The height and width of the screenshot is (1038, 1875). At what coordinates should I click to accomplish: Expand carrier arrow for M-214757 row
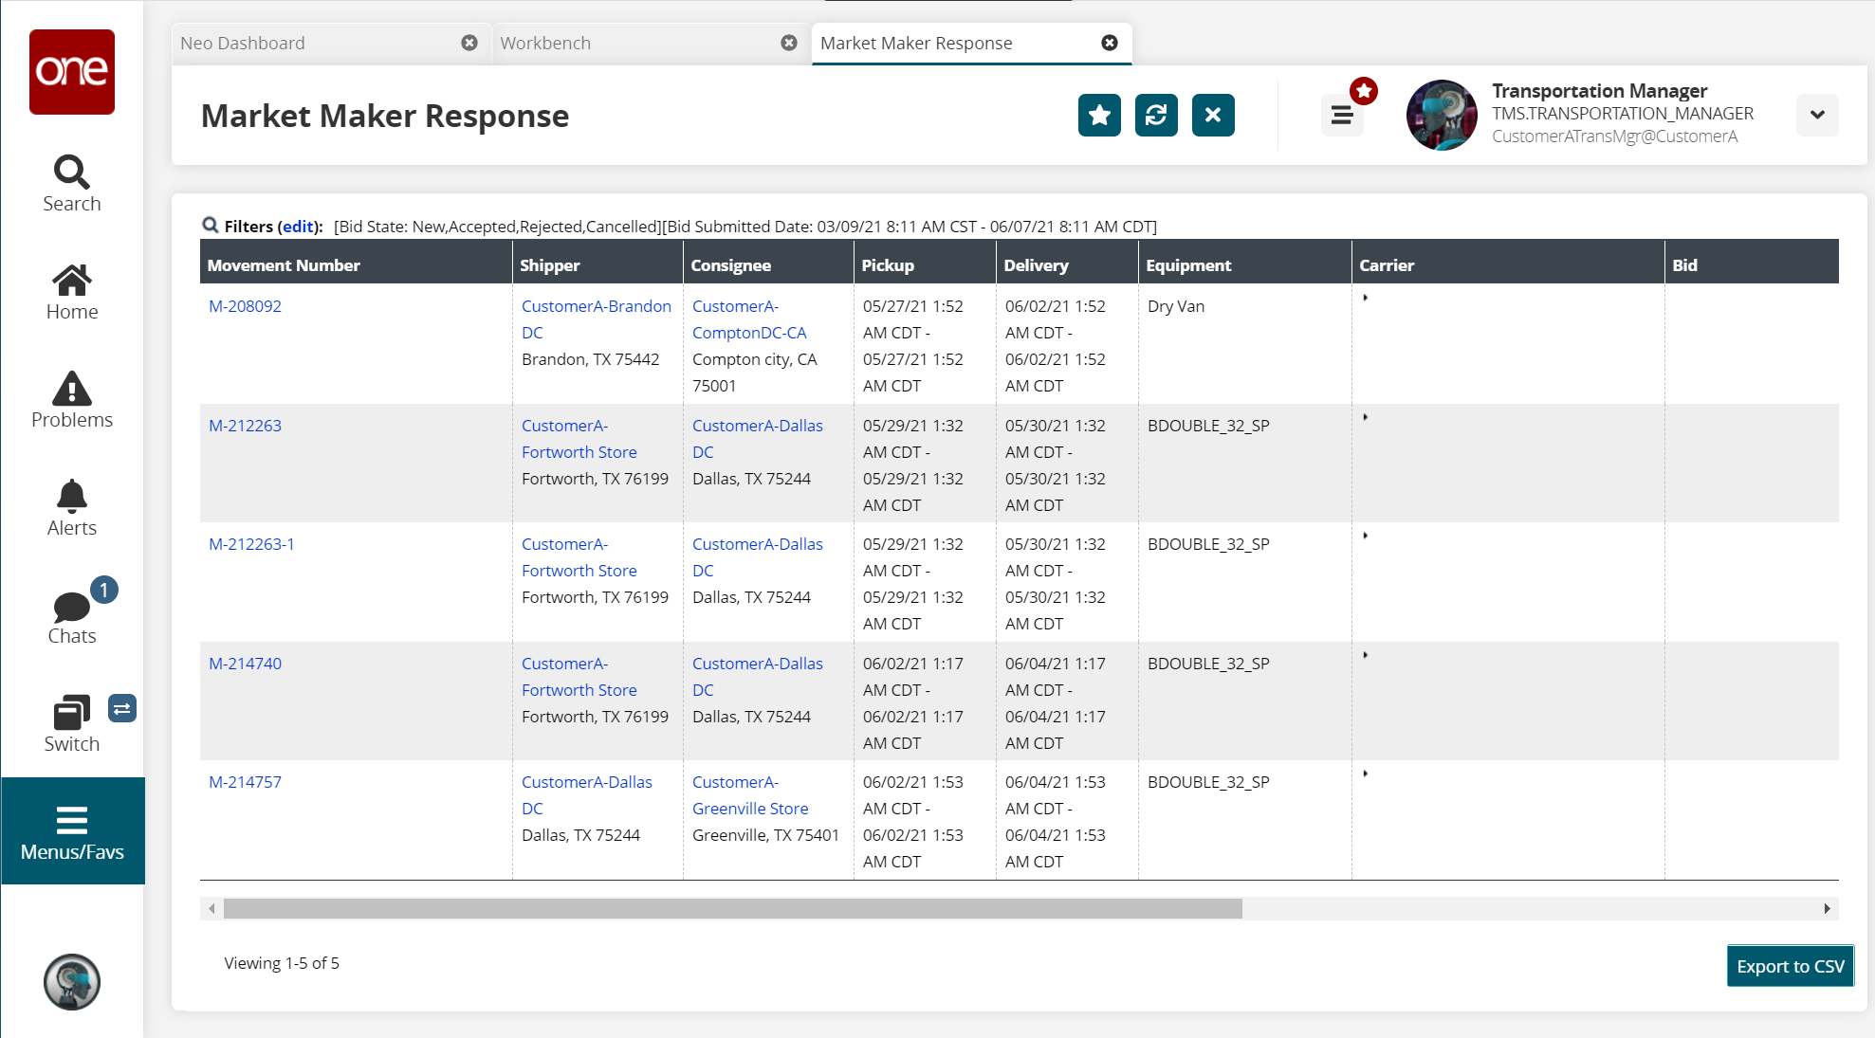click(x=1365, y=774)
